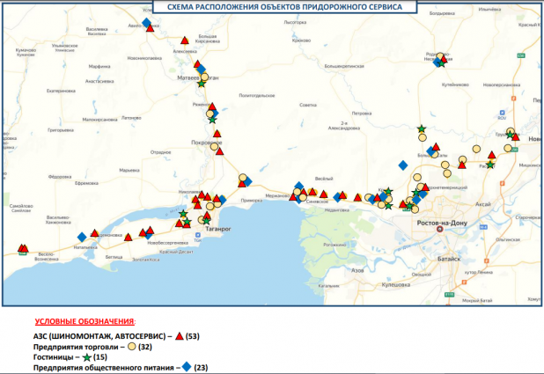Select the Петровка label
544x374 pixels.
362,114
